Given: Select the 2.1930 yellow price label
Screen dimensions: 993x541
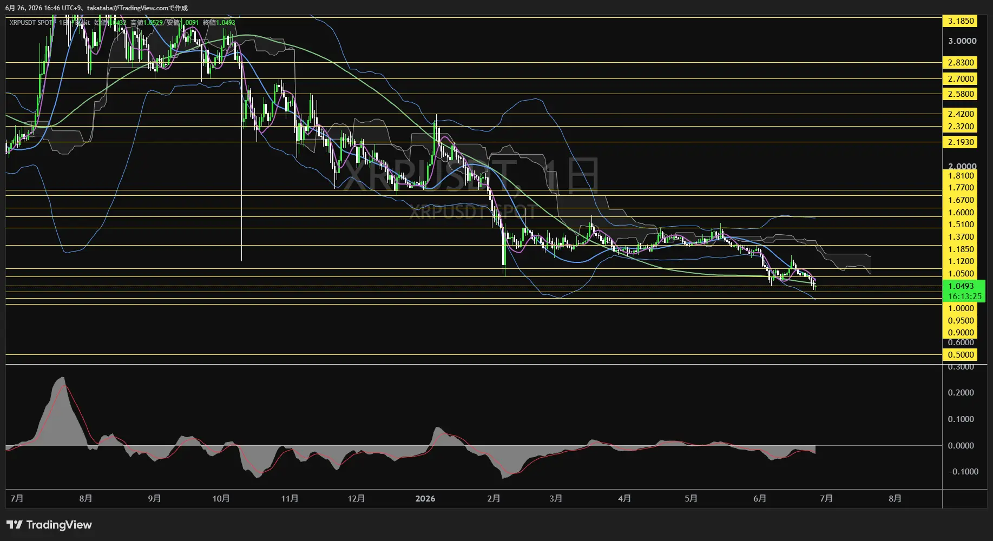Looking at the screenshot, I should click(961, 142).
